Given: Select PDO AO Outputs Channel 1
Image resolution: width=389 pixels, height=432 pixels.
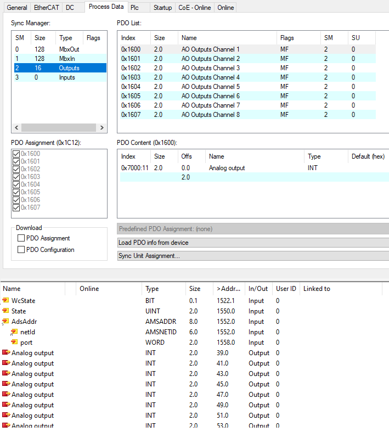Looking at the screenshot, I should click(x=248, y=49).
